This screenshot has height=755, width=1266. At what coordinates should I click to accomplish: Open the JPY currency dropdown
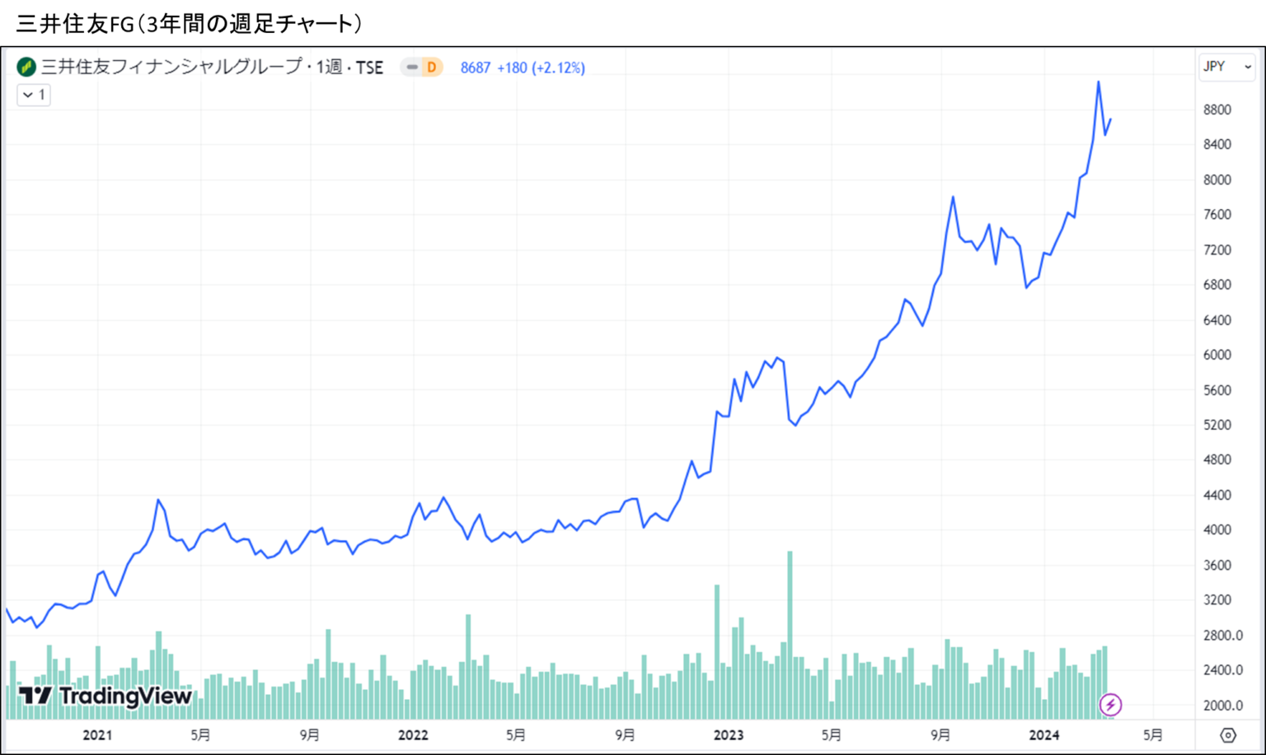(x=1227, y=67)
